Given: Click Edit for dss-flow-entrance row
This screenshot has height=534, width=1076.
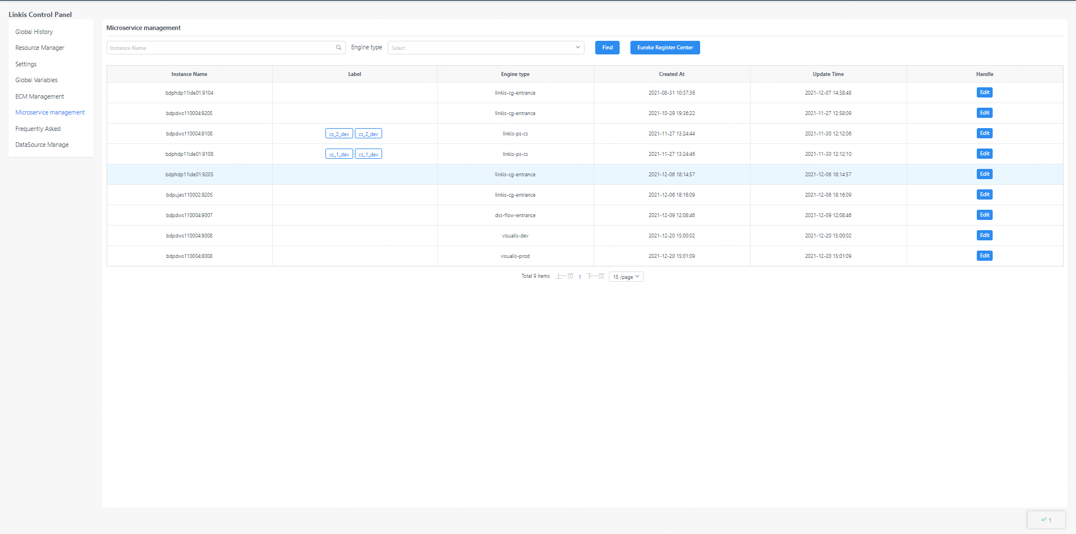Looking at the screenshot, I should tap(984, 215).
